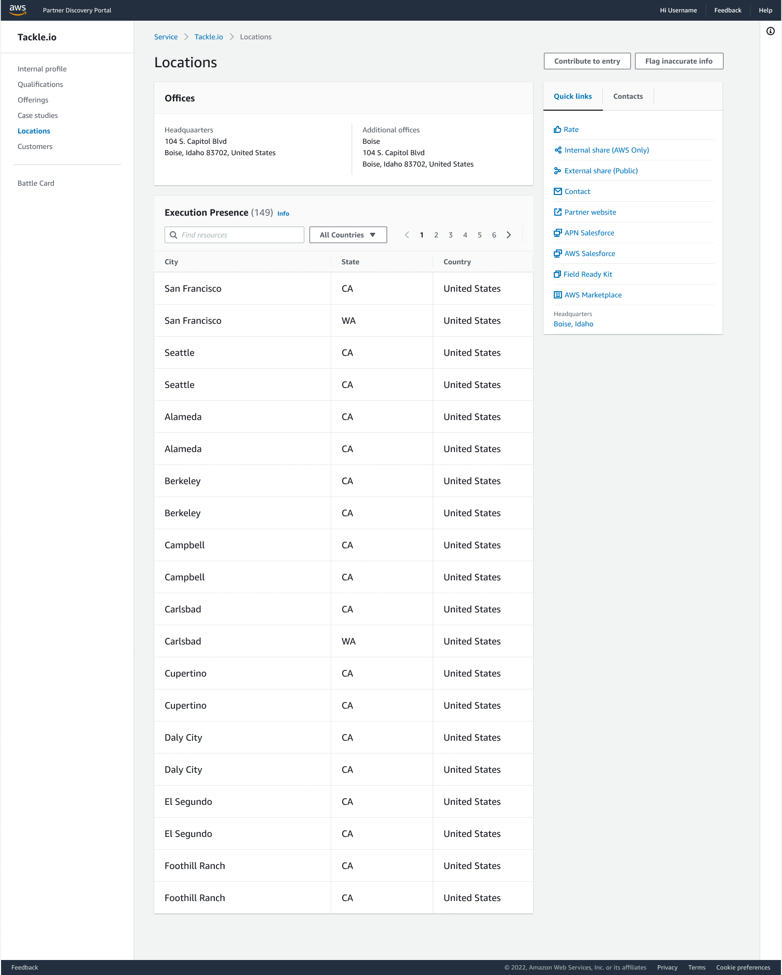This screenshot has height=975, width=782.
Task: Click Feedback in top navigation
Action: click(x=728, y=10)
